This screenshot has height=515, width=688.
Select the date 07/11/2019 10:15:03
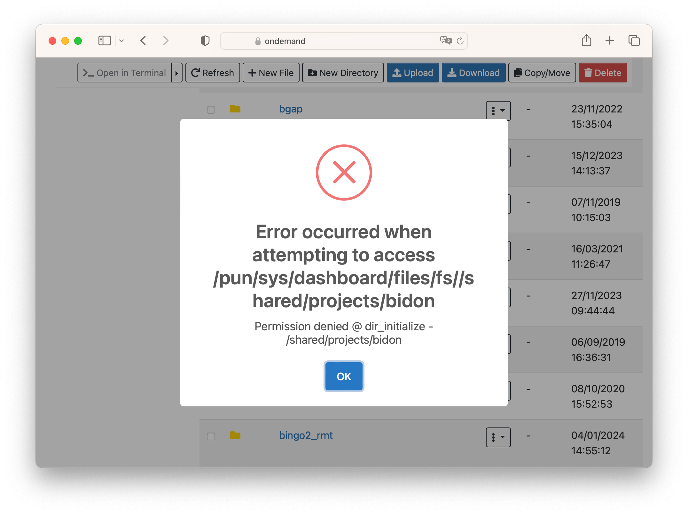(x=596, y=210)
